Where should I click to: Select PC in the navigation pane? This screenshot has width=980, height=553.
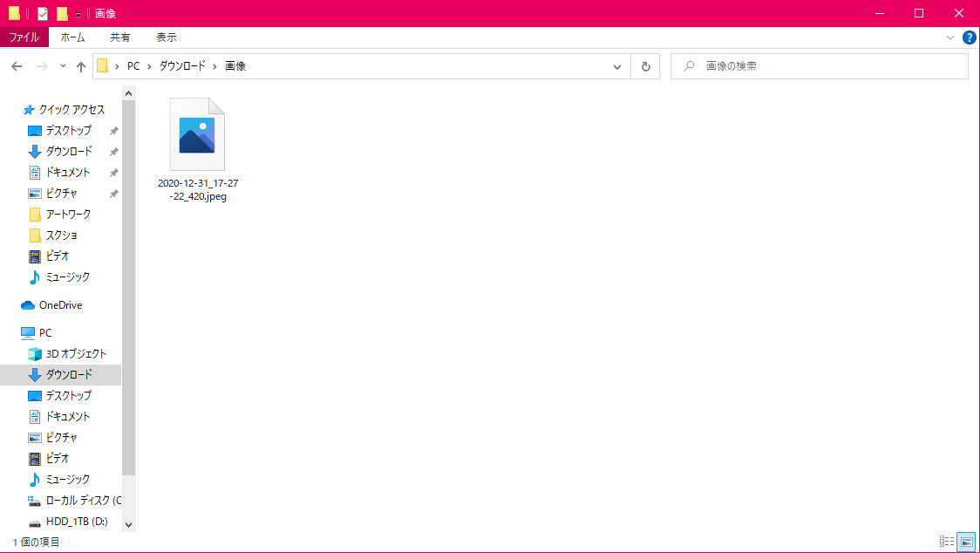(x=45, y=333)
